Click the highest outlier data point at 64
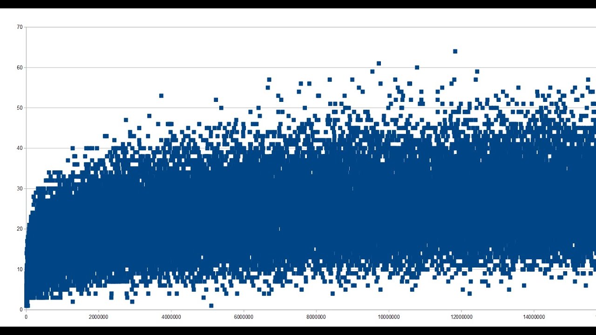The height and width of the screenshot is (335, 596). point(455,51)
